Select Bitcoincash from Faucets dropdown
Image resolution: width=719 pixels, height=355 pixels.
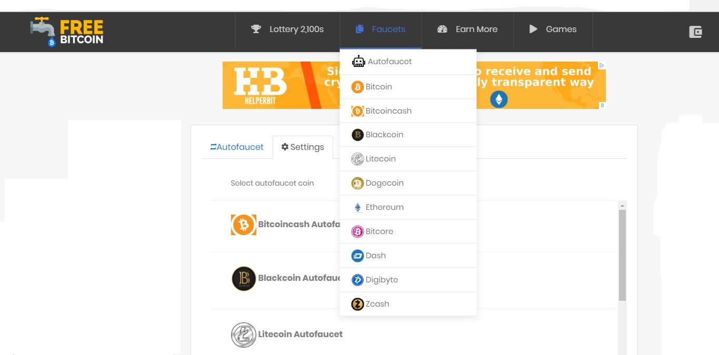(408, 111)
